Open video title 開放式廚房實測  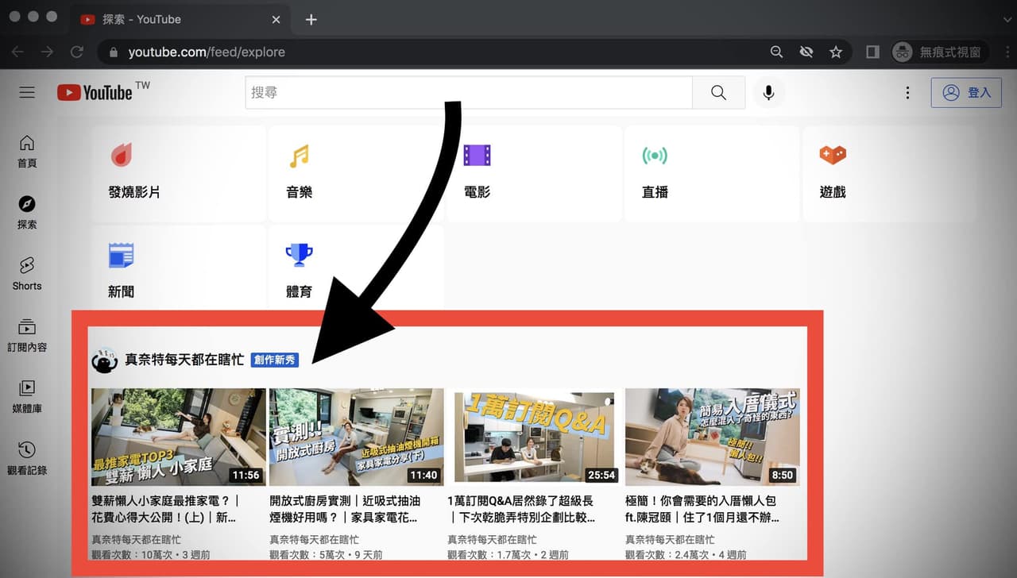tap(345, 510)
